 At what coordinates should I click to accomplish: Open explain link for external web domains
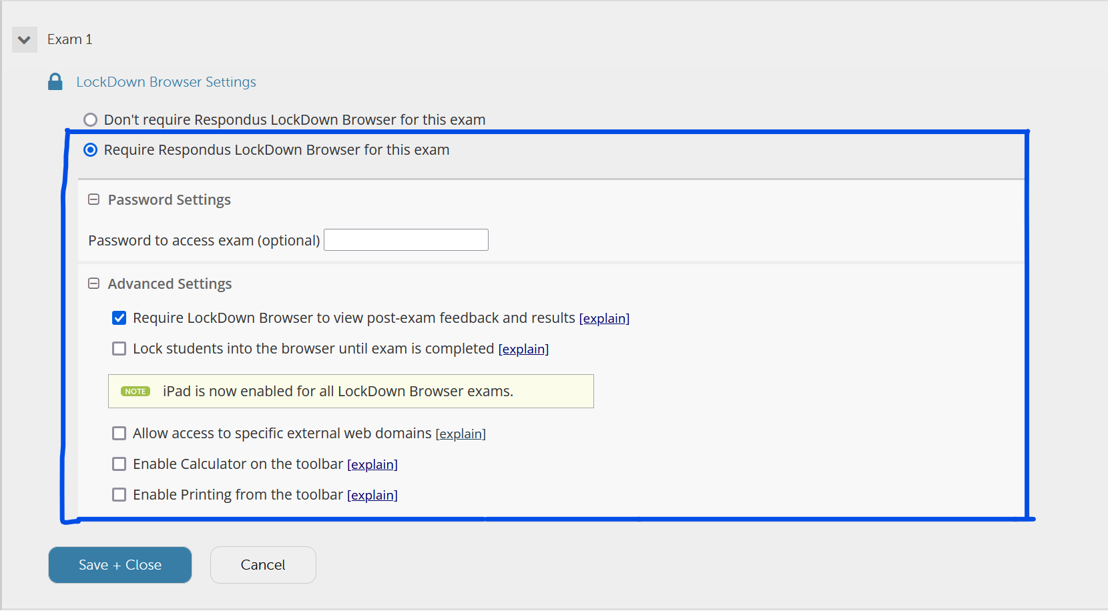(x=461, y=434)
